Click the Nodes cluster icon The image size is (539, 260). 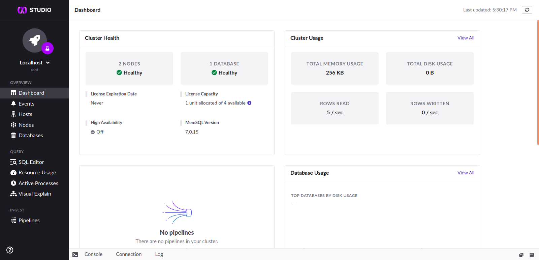point(13,125)
